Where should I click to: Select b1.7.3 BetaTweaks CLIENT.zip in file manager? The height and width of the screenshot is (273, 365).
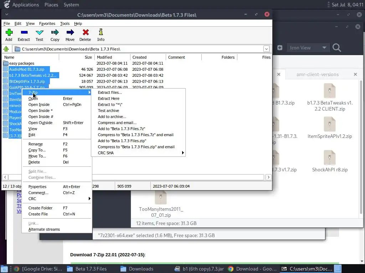(330, 91)
